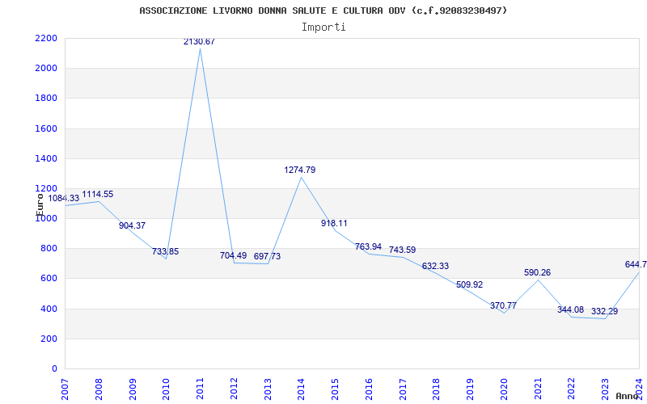Click the 2011 x-axis year label
Viewport: 647px width, 404px height.
pyautogui.click(x=200, y=389)
